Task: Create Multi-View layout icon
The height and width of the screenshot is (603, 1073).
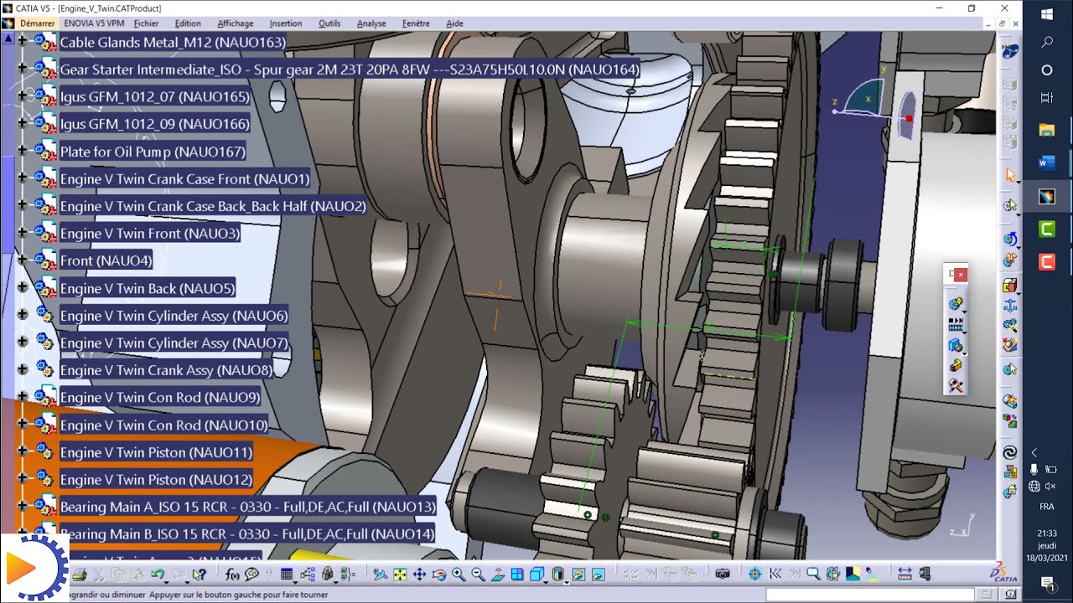Action: (517, 575)
